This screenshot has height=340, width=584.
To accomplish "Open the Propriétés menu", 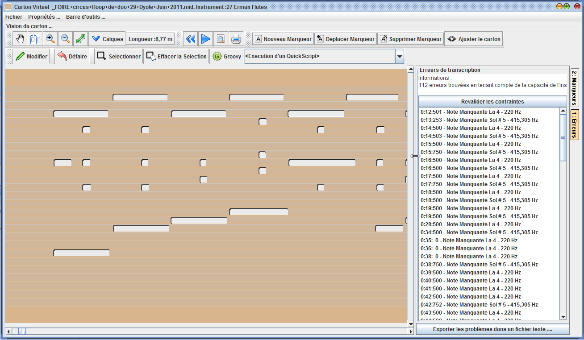I will (x=44, y=17).
